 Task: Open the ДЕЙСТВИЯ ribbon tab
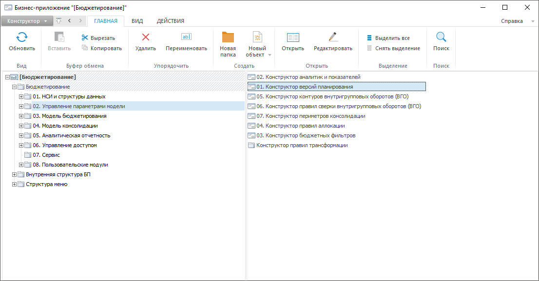click(170, 21)
